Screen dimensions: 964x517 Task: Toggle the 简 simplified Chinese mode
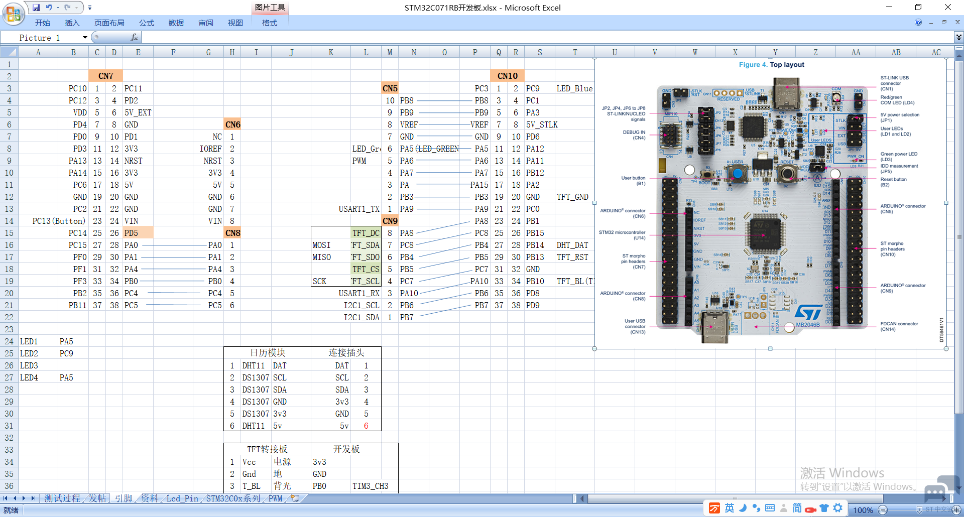point(797,508)
